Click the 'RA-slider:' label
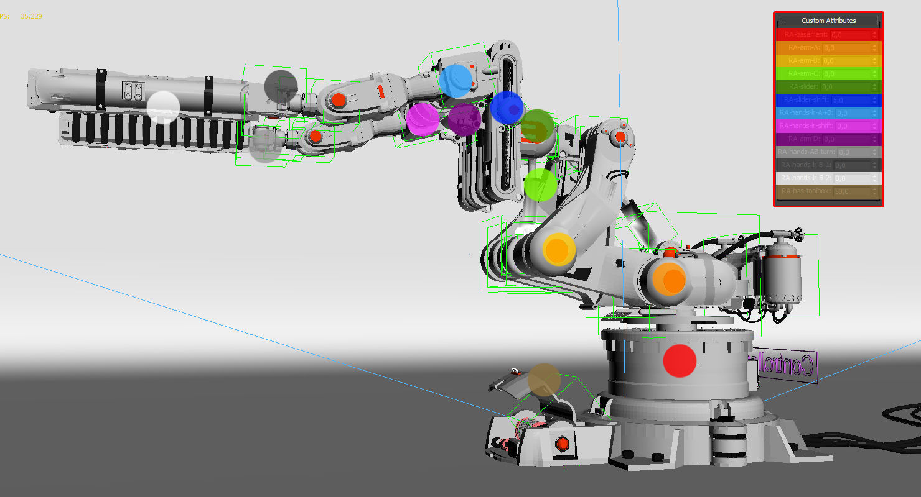Viewport: 921px width, 497px height. 804,87
